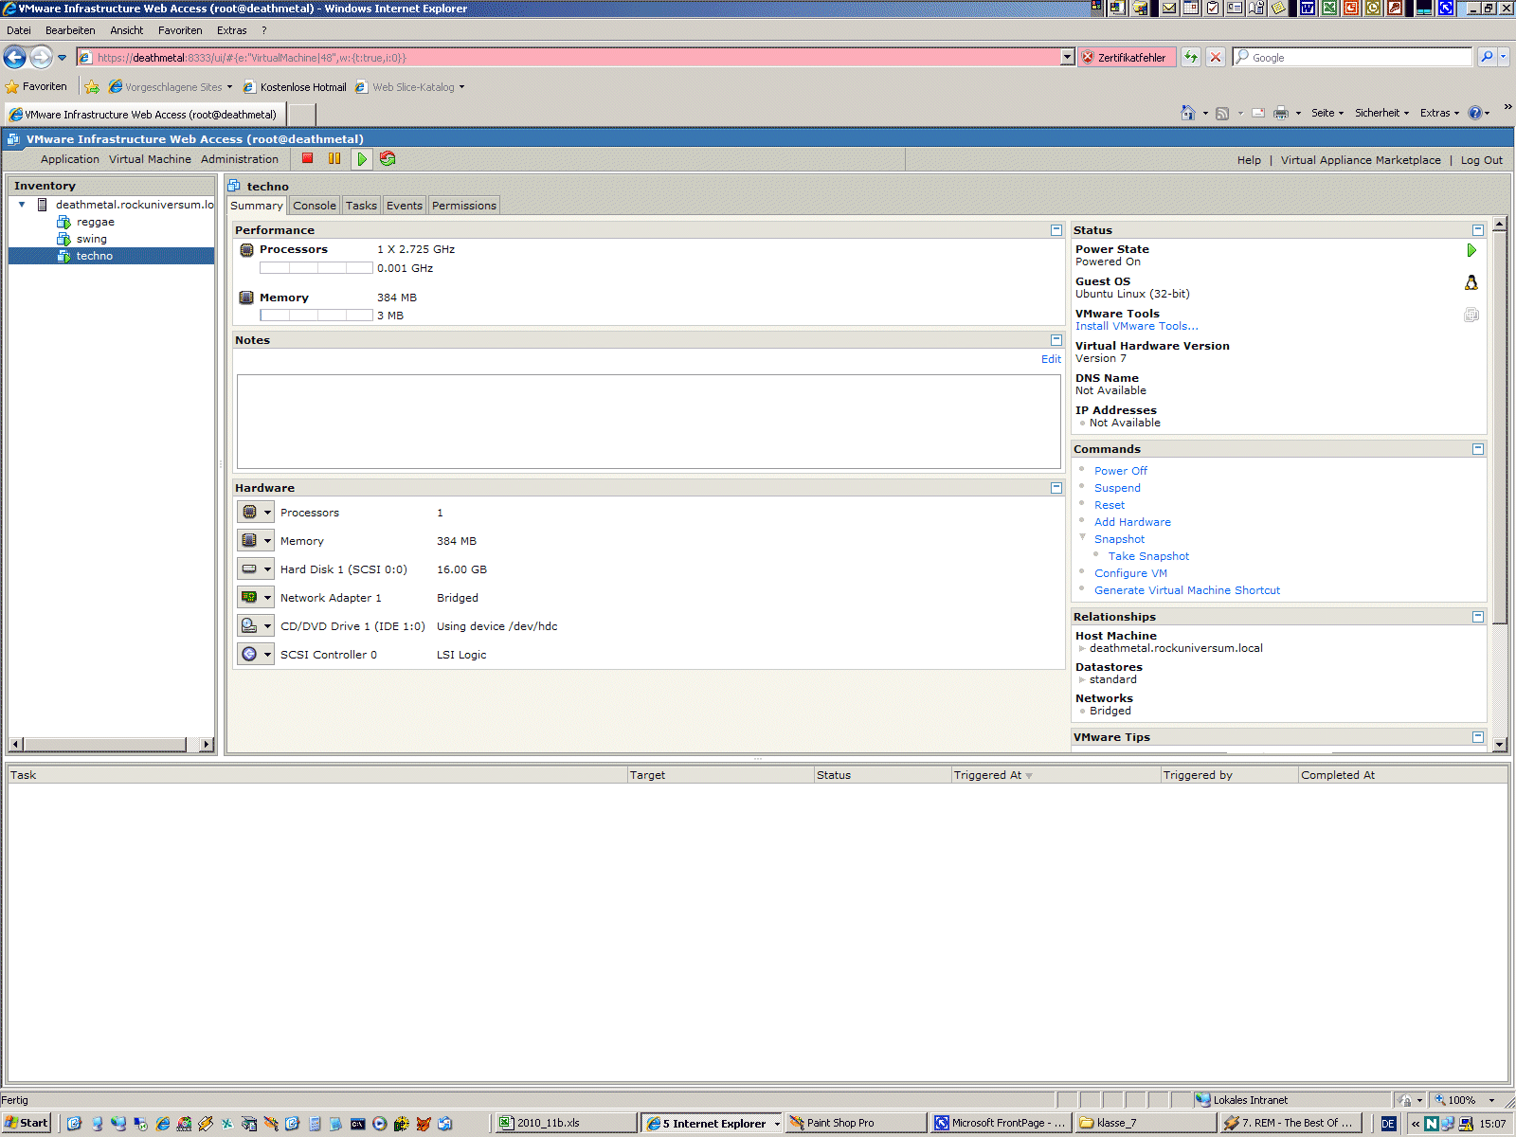Image resolution: width=1516 pixels, height=1137 pixels.
Task: Click the green Power On toolbar icon
Action: pyautogui.click(x=362, y=159)
